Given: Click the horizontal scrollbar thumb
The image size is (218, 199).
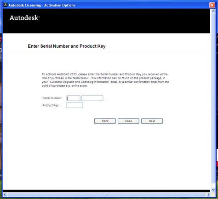Looking at the screenshot, I should (106, 194).
